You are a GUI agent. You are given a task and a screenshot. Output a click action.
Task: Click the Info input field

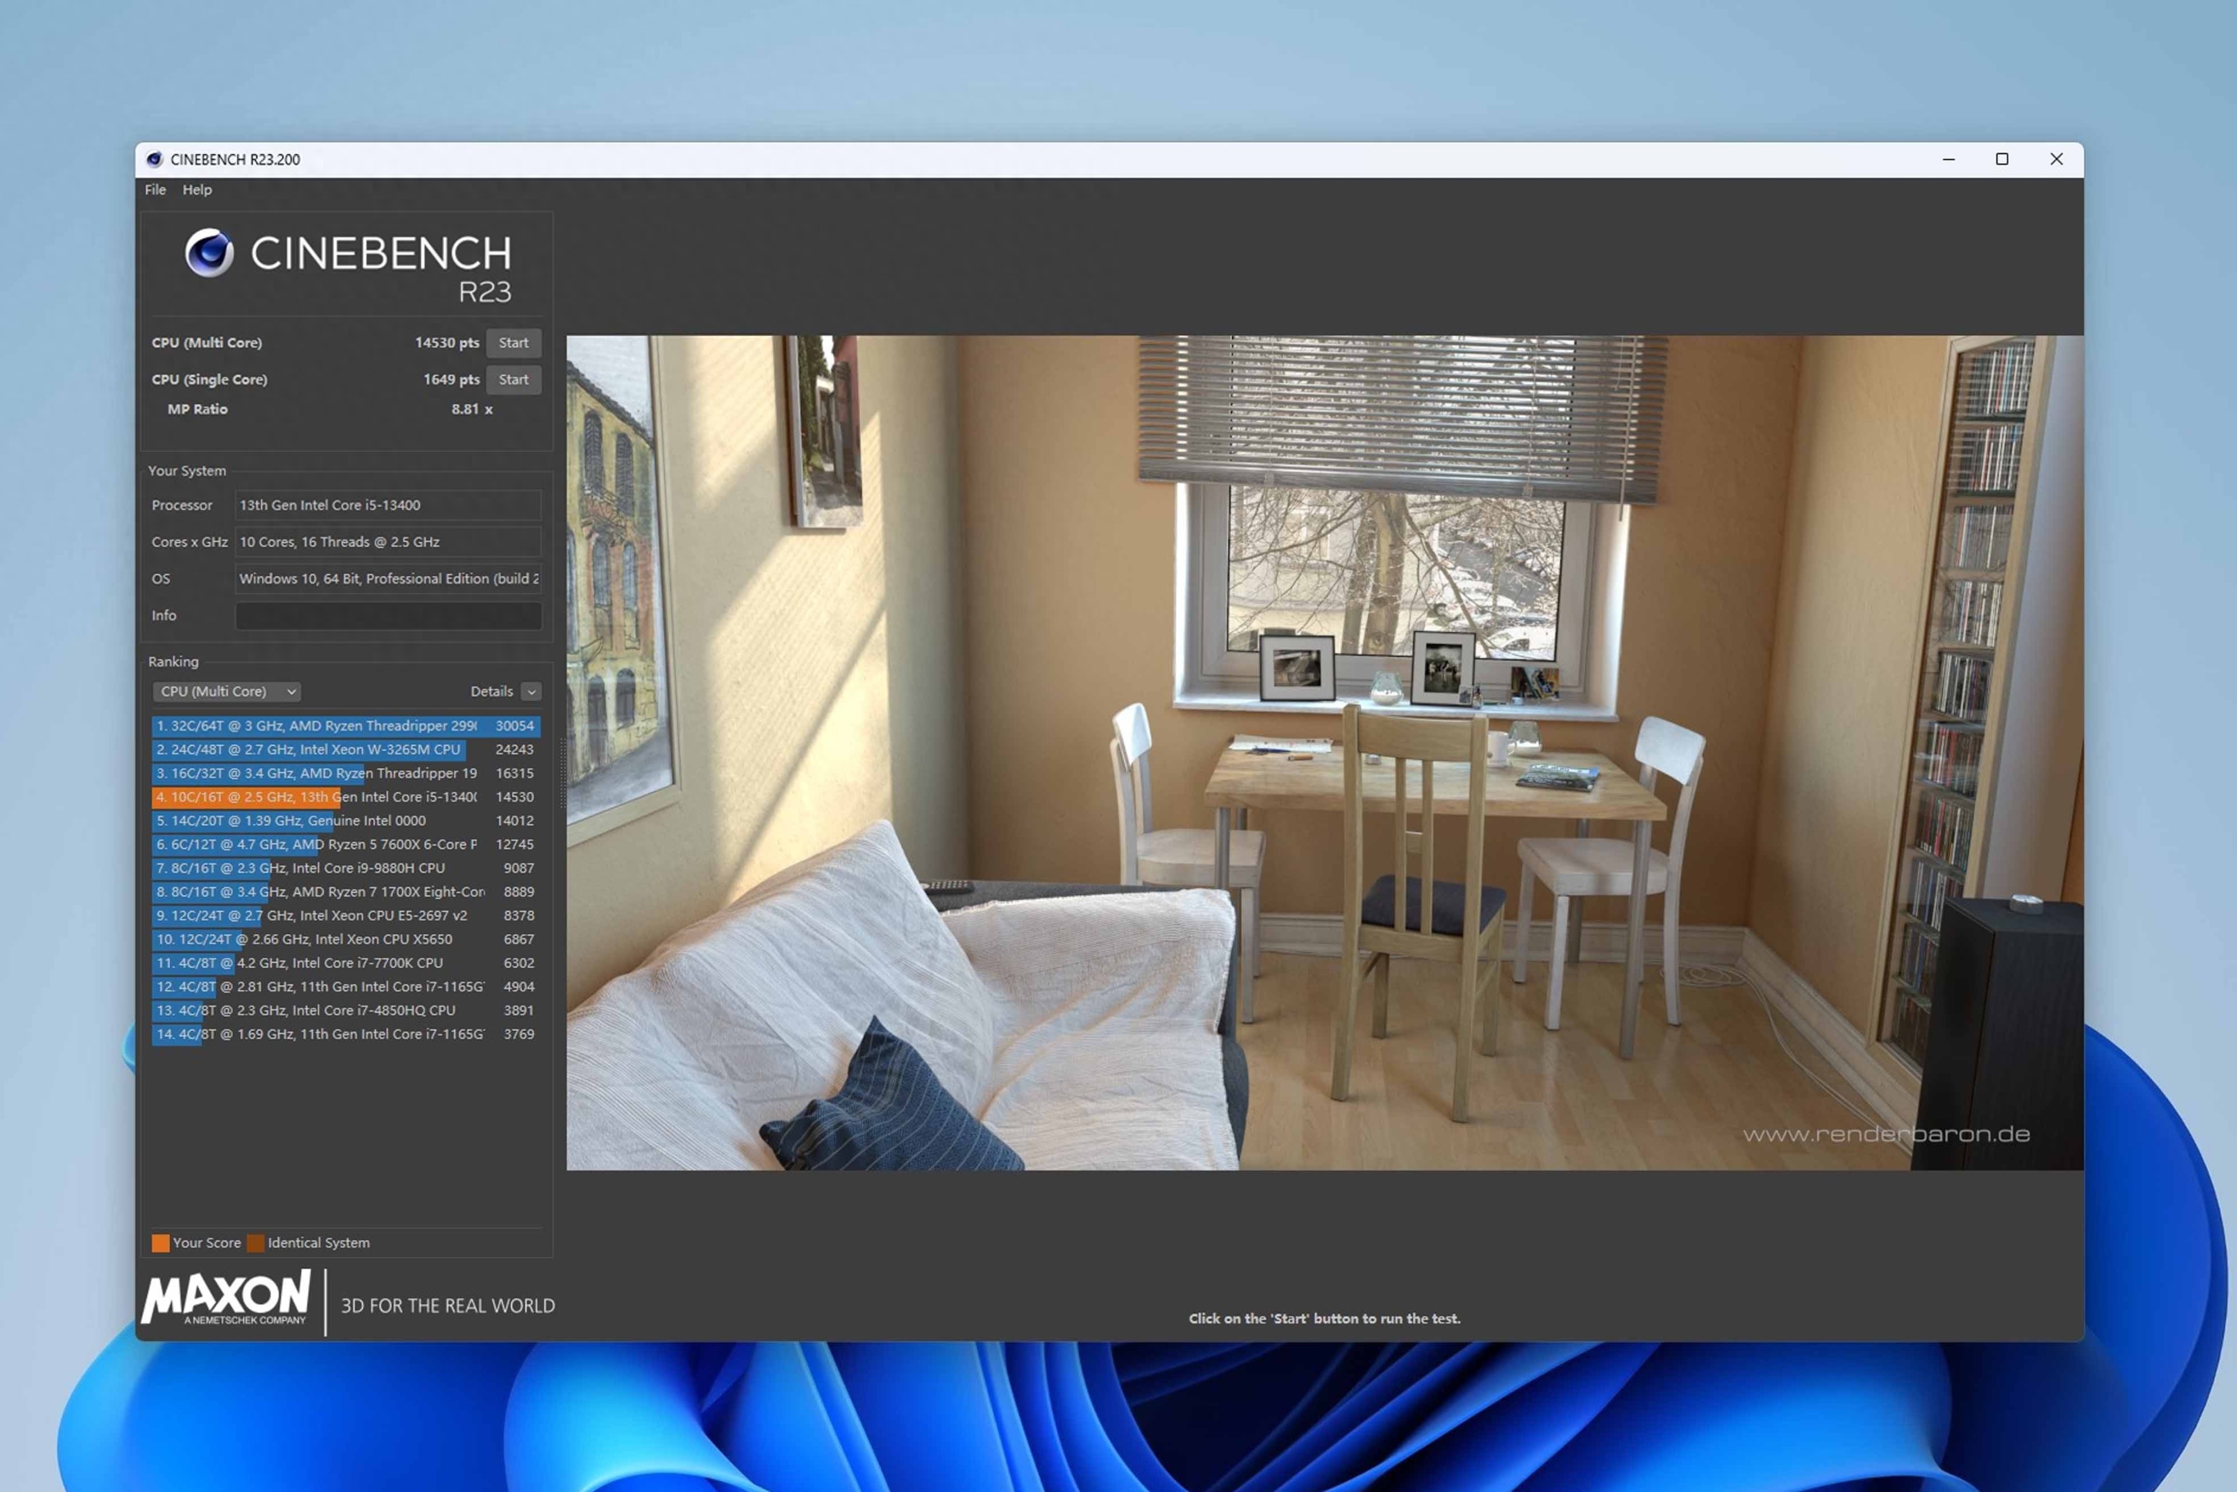click(x=388, y=616)
